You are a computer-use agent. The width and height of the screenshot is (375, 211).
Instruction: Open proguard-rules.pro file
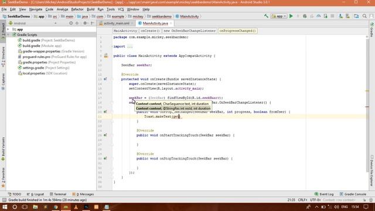[52, 57]
